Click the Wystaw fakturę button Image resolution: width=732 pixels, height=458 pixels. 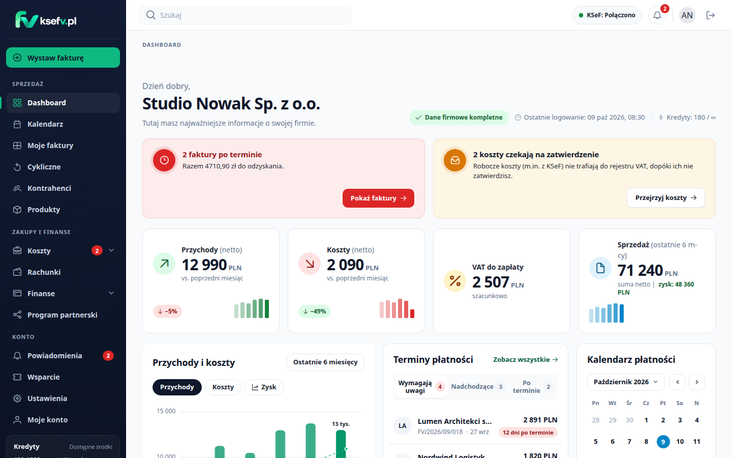[63, 58]
